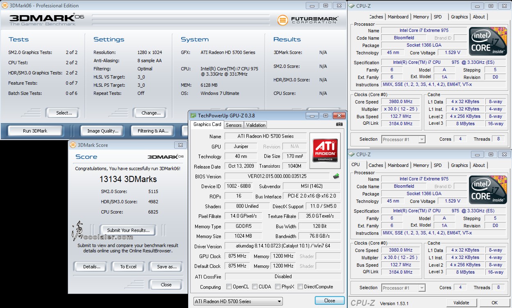This screenshot has width=512, height=308.
Task: Click the TechPowerUp GPU-Z title bar icon
Action: (x=193, y=116)
